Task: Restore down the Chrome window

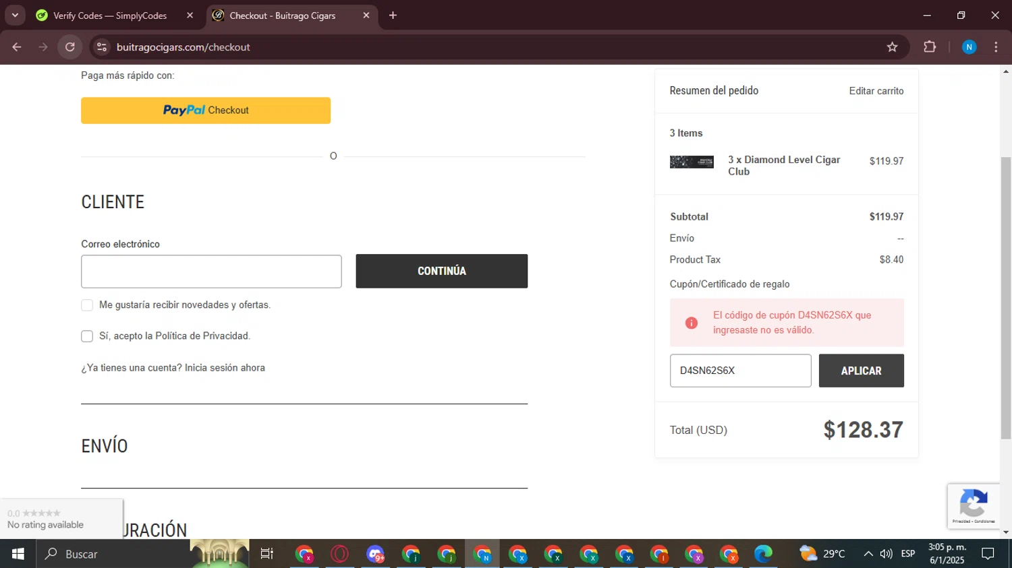Action: [961, 15]
